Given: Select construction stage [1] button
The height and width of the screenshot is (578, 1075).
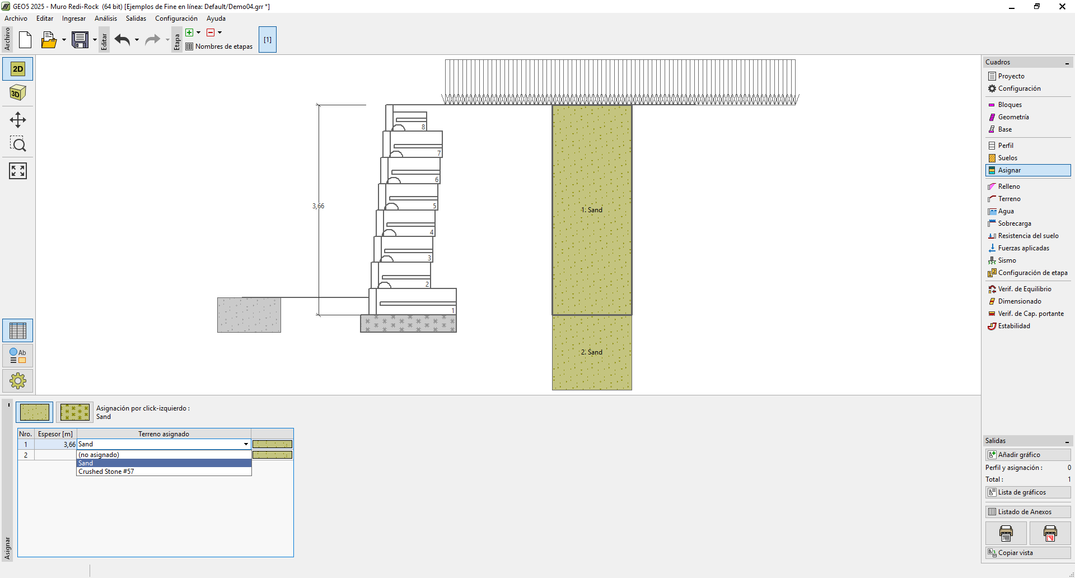Looking at the screenshot, I should point(268,40).
